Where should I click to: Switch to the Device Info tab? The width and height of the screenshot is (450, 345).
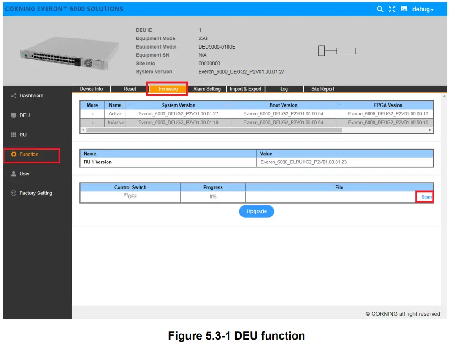91,89
